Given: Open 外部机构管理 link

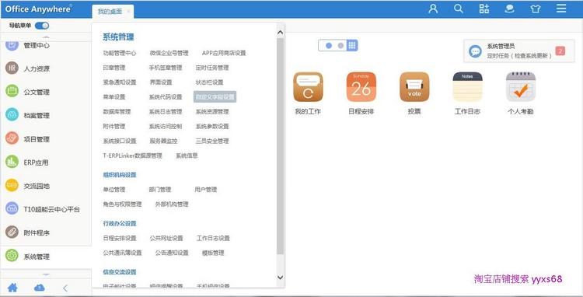Looking at the screenshot, I should tap(172, 204).
